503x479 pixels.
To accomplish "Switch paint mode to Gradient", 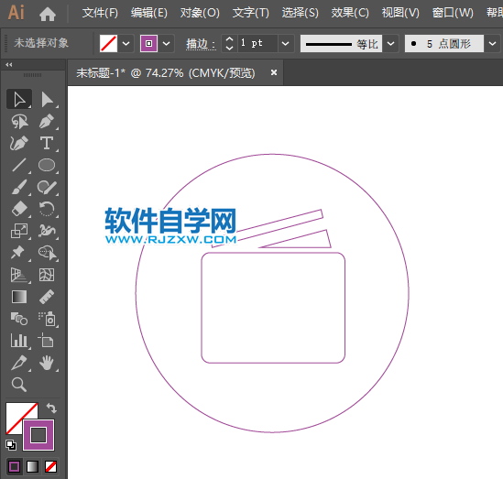I will pyautogui.click(x=32, y=466).
